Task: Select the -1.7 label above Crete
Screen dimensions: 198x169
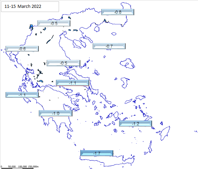Action: (97, 153)
